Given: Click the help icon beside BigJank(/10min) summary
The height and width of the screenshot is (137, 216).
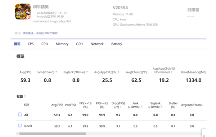Looking at the screenshot, I should (x=87, y=72).
